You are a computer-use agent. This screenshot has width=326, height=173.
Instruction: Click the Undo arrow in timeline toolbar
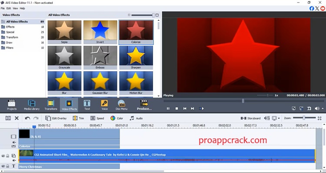point(27,118)
